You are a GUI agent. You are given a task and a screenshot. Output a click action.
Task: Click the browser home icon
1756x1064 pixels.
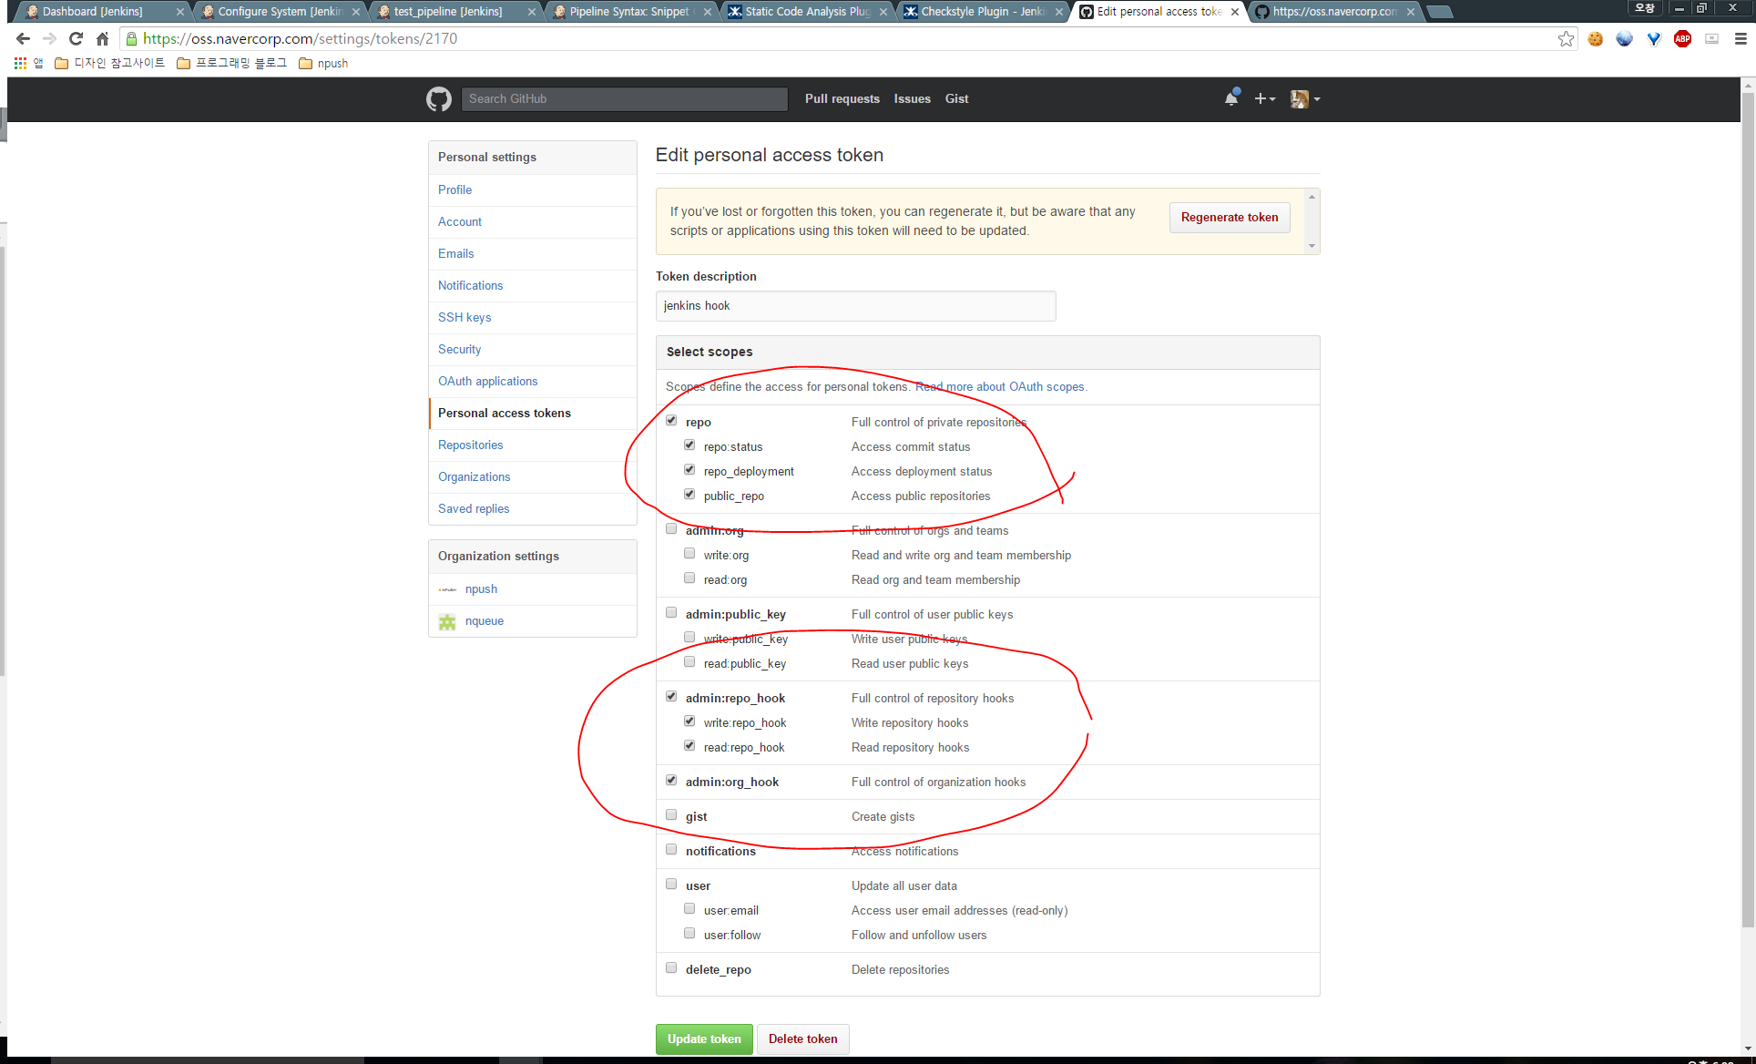[x=102, y=38]
